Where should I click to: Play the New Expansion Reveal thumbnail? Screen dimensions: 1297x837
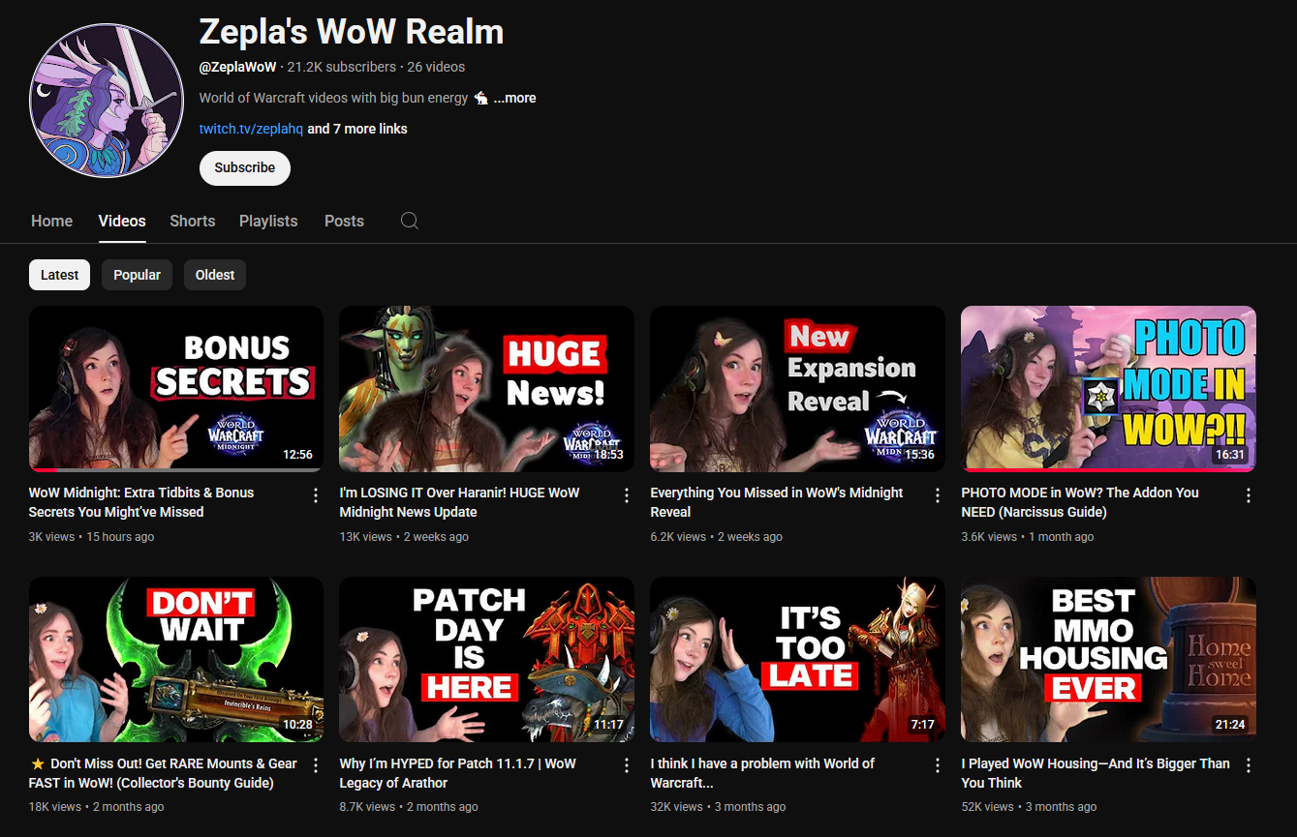[797, 389]
